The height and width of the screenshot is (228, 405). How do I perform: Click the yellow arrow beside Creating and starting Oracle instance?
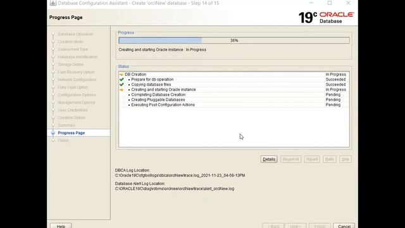121,90
